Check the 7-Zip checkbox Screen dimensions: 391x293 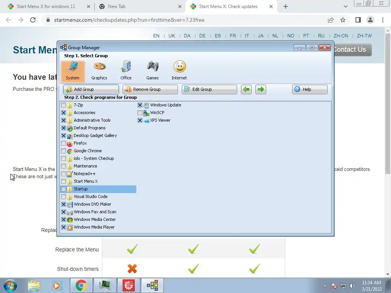point(64,105)
